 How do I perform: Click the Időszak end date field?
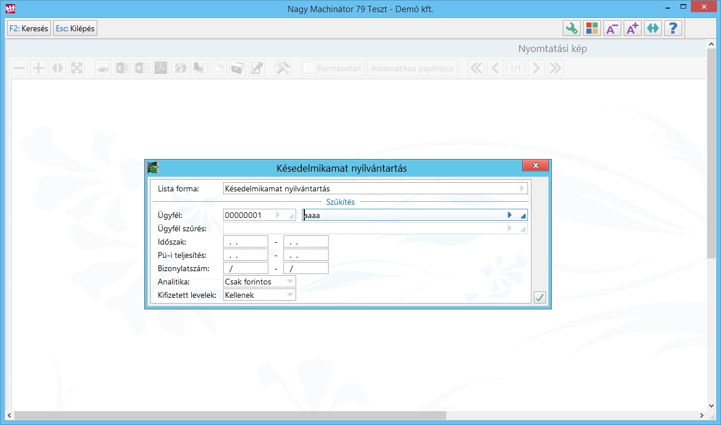[x=306, y=242]
